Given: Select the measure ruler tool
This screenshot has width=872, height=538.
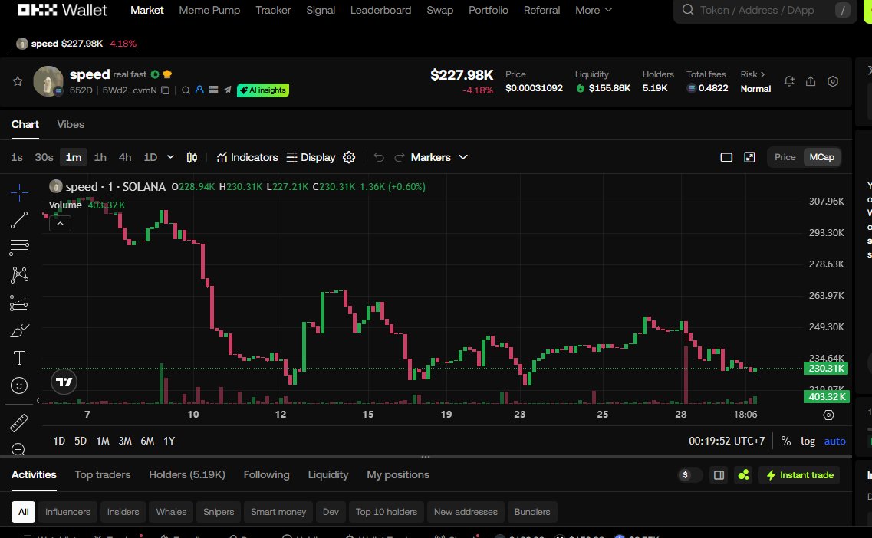Looking at the screenshot, I should (18, 422).
